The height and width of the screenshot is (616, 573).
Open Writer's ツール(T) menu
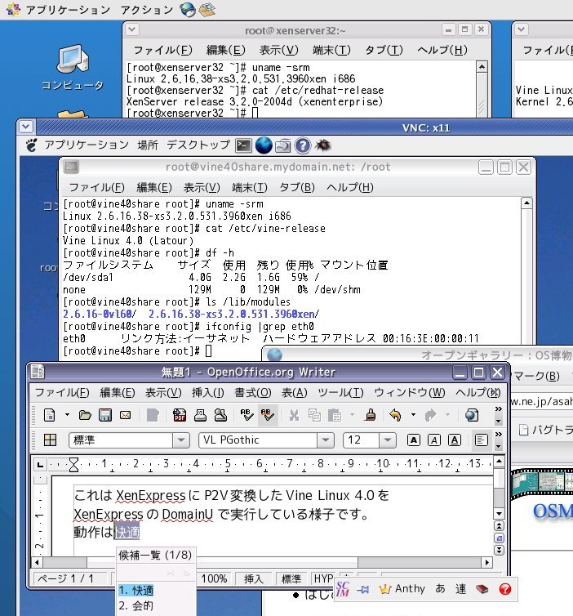[x=340, y=392]
